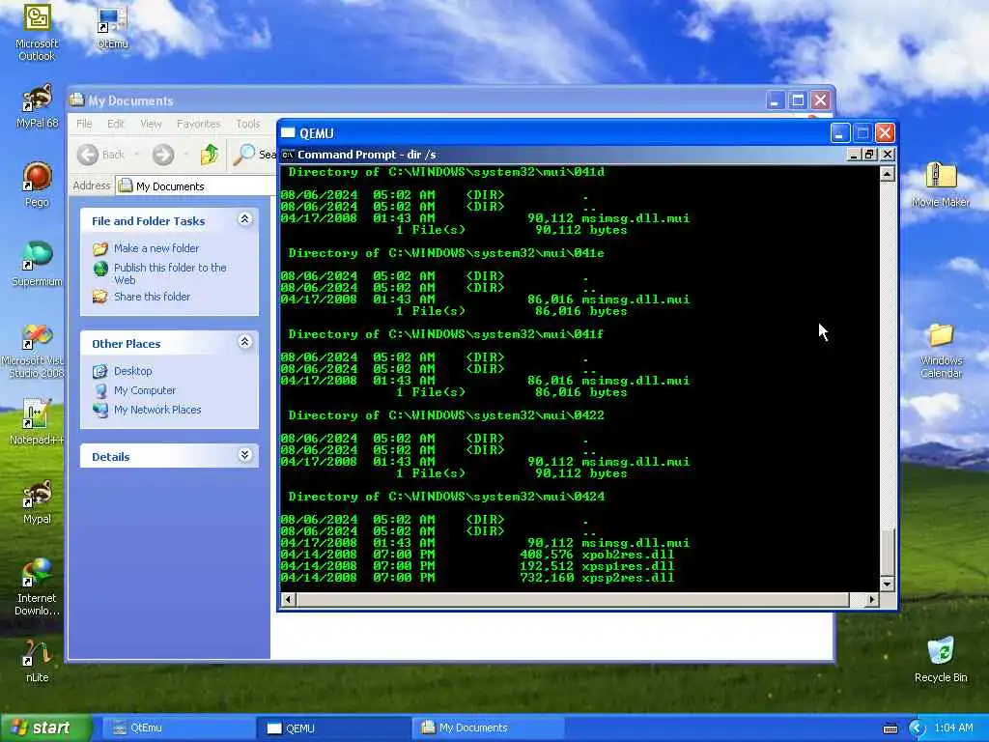The width and height of the screenshot is (989, 742).
Task: Open the nLite desktop shortcut
Action: [37, 661]
